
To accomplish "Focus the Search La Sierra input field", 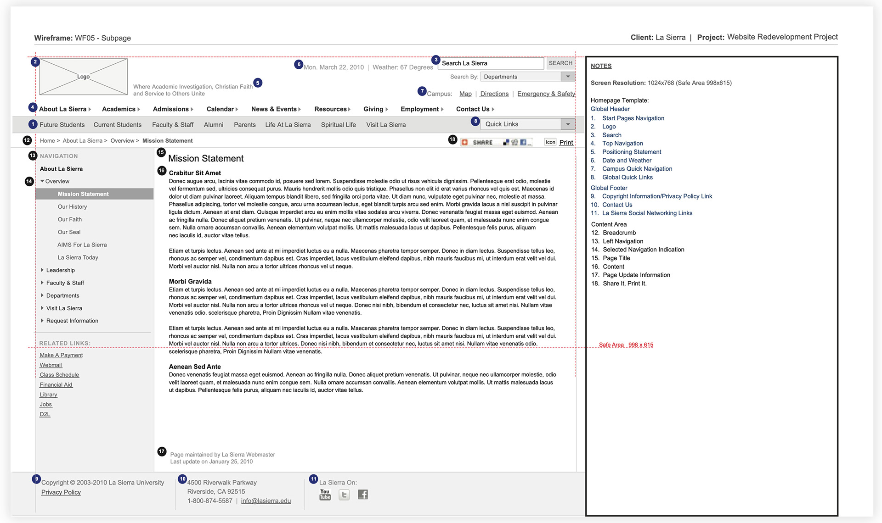I will coord(491,63).
